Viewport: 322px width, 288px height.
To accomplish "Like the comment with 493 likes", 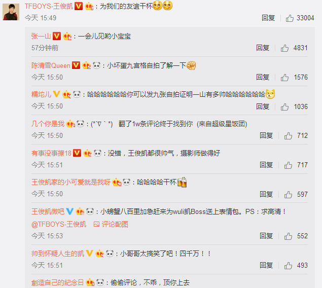I will [288, 265].
